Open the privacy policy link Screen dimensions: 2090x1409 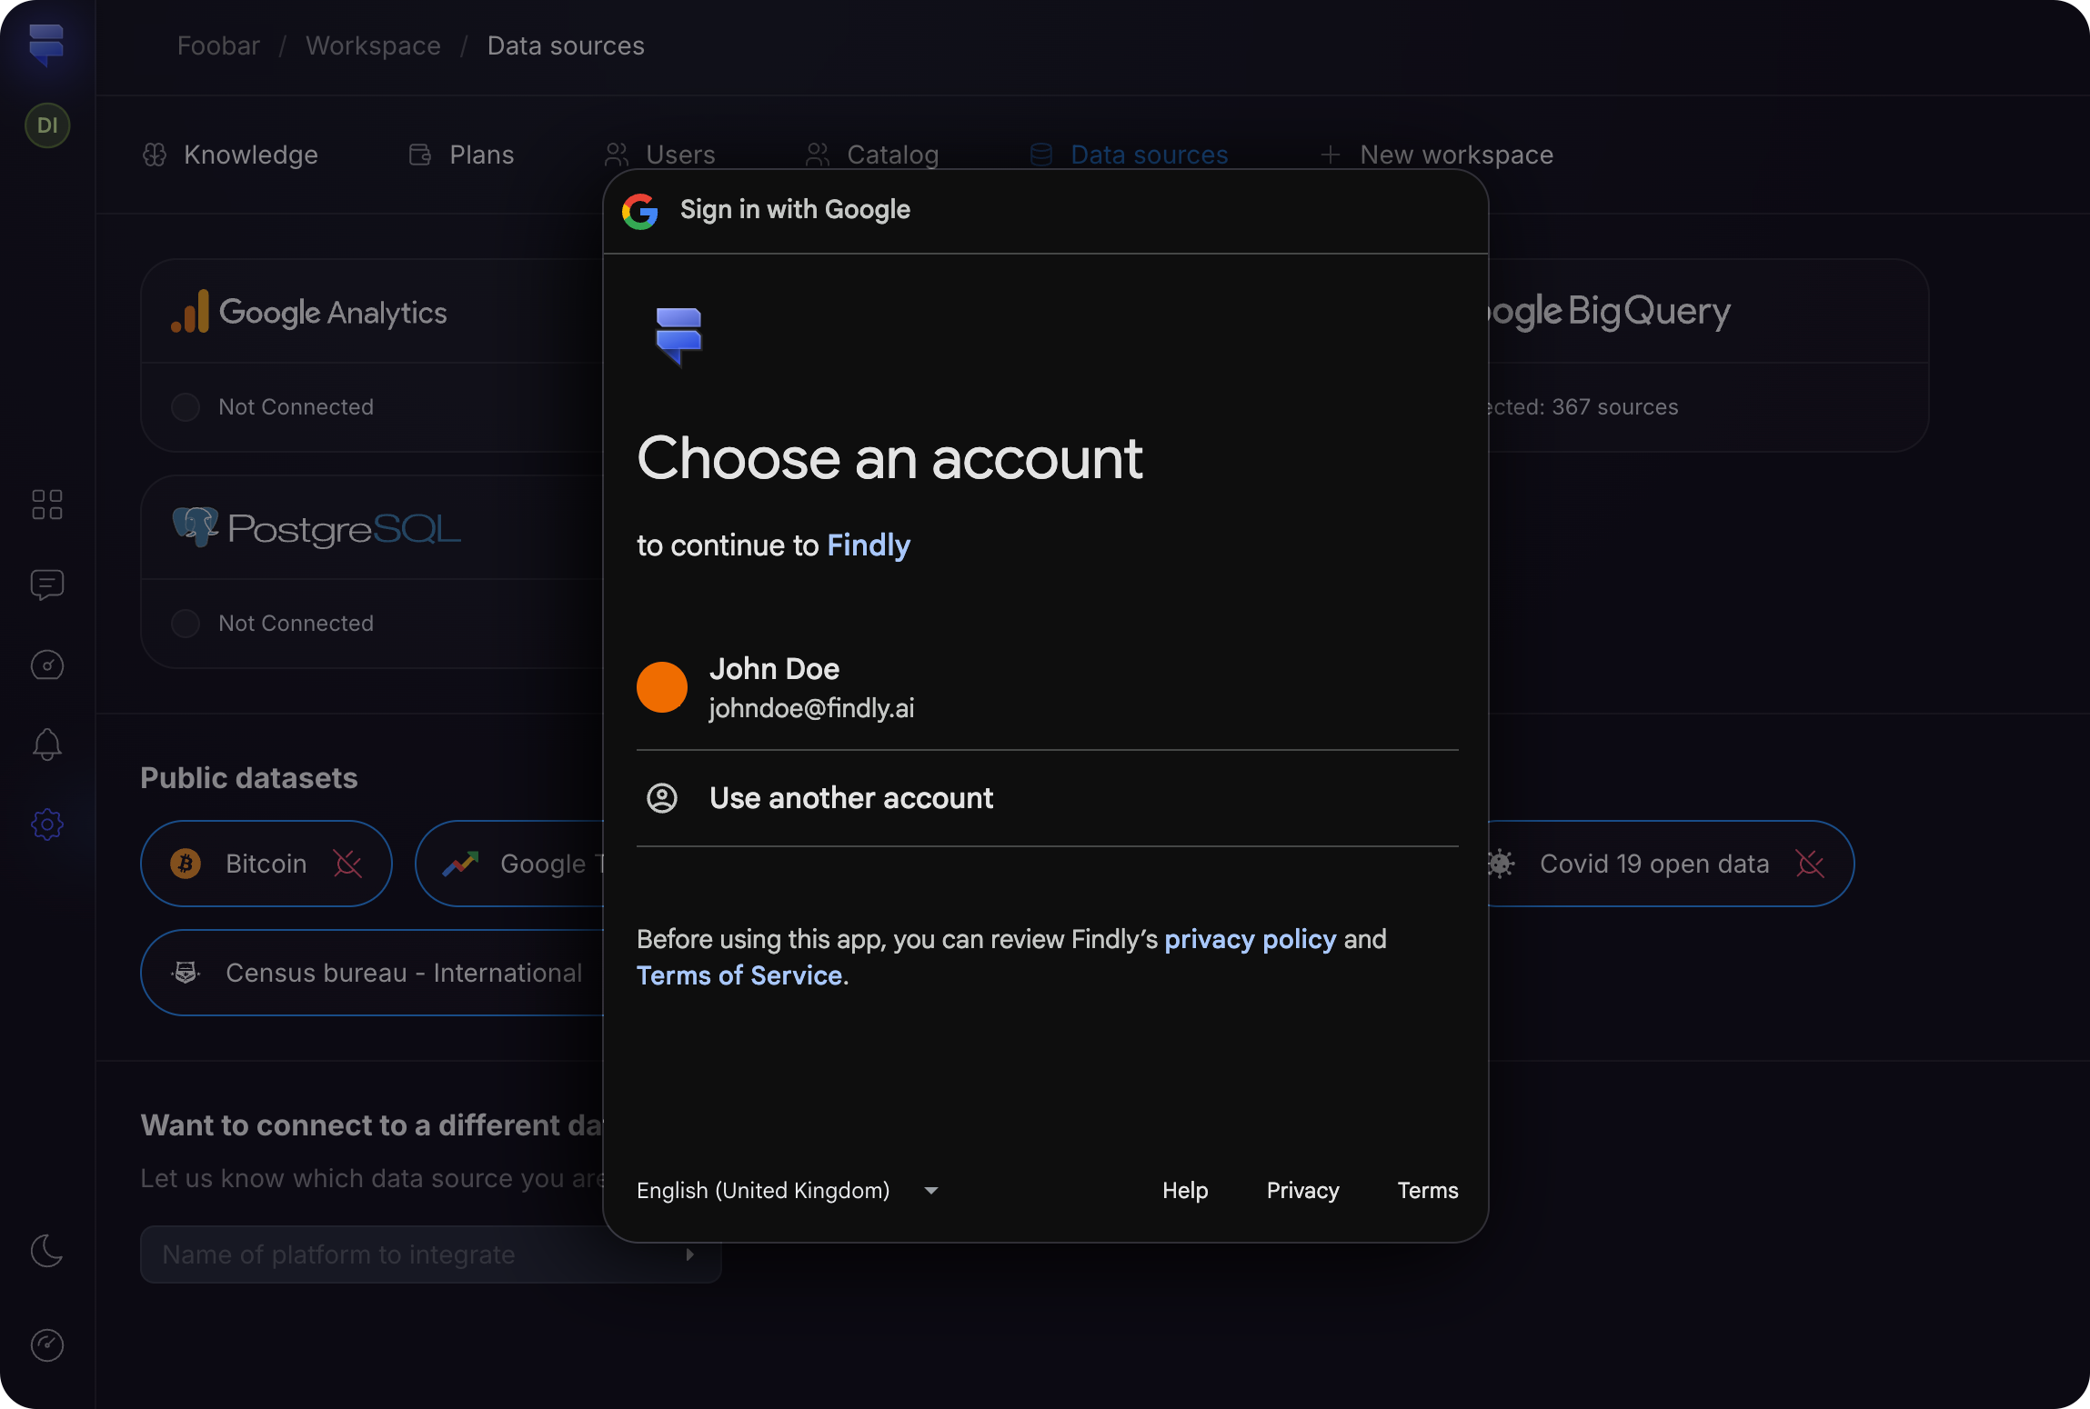click(x=1250, y=939)
